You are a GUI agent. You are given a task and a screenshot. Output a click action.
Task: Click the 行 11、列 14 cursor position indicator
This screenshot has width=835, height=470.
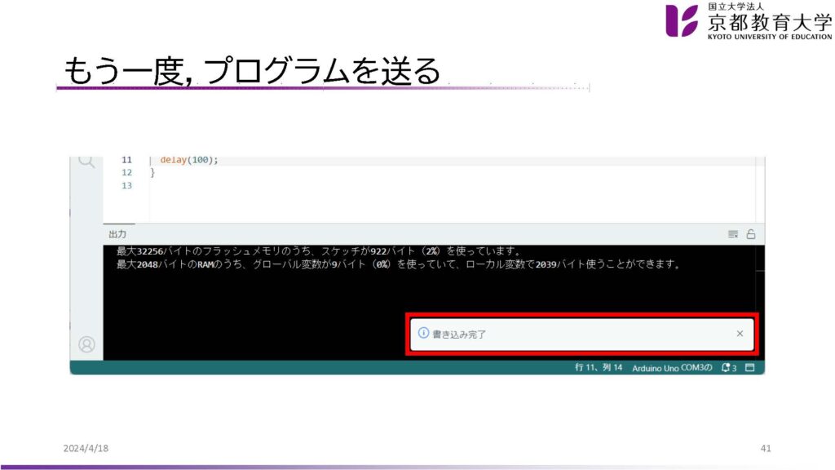(599, 368)
